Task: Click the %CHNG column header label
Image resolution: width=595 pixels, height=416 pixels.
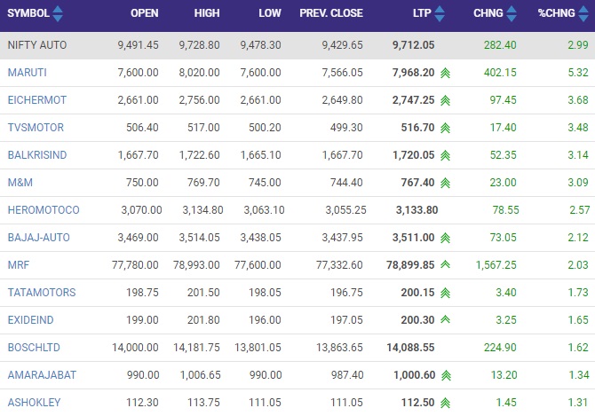Action: pyautogui.click(x=556, y=13)
